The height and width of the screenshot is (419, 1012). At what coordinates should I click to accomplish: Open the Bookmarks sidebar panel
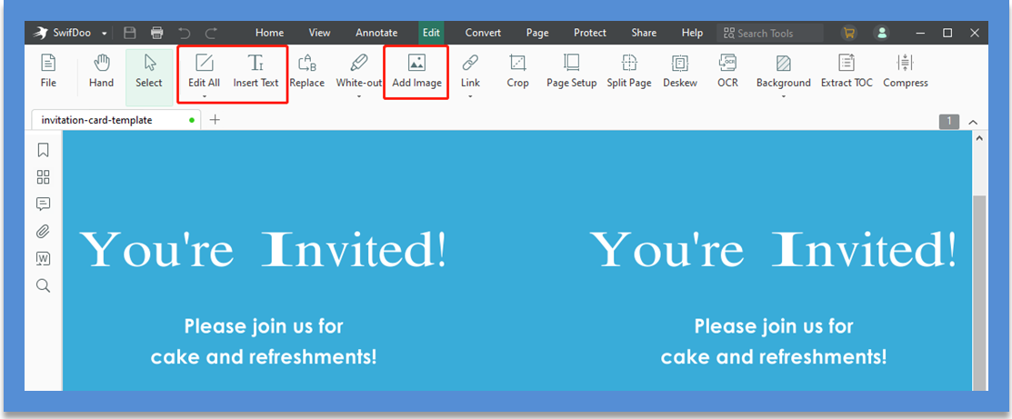(44, 151)
